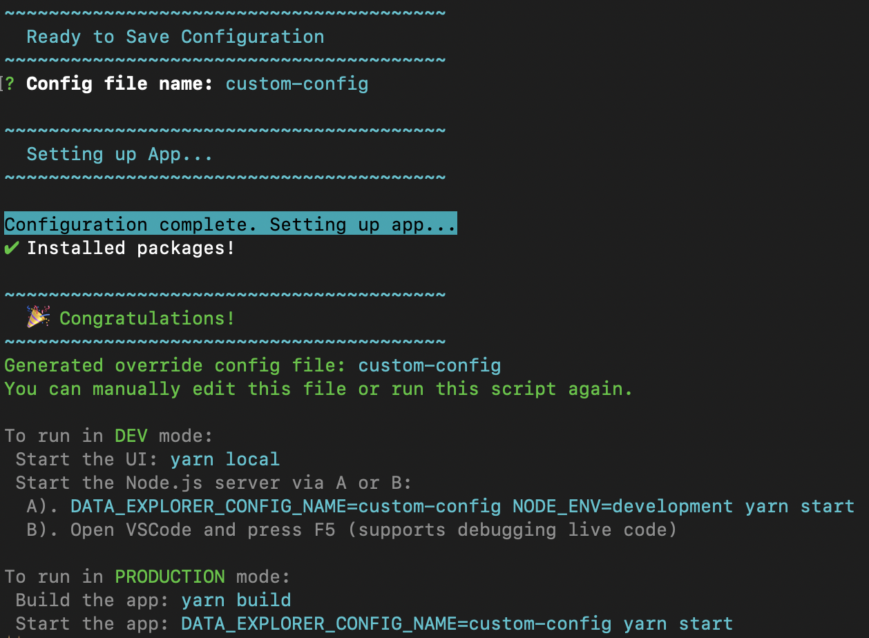This screenshot has height=638, width=869.
Task: Click the yarn local command text
Action: coord(225,459)
